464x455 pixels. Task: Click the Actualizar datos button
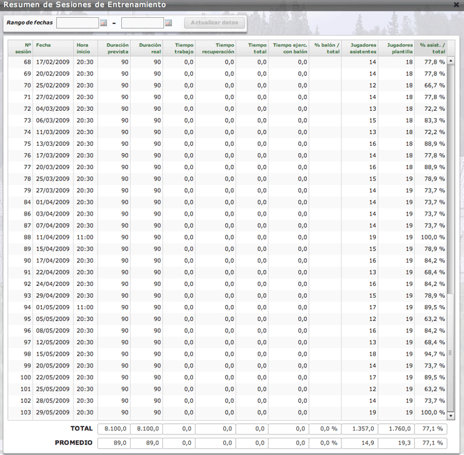pos(214,23)
